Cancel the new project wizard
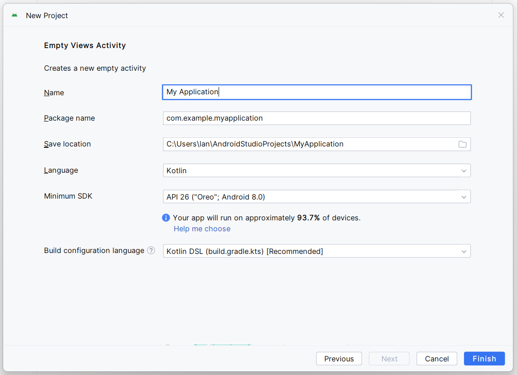The height and width of the screenshot is (375, 517). pos(437,359)
